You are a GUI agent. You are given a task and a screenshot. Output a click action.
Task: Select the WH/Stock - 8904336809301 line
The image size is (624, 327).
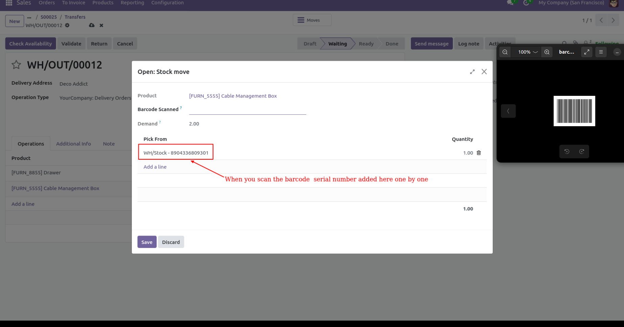(176, 153)
